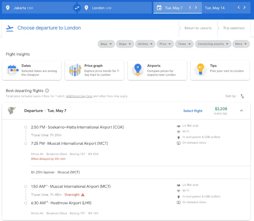Screen dimensions: 254x221
Task: Open the sort order arrows icon
Action: pyautogui.click(x=242, y=96)
